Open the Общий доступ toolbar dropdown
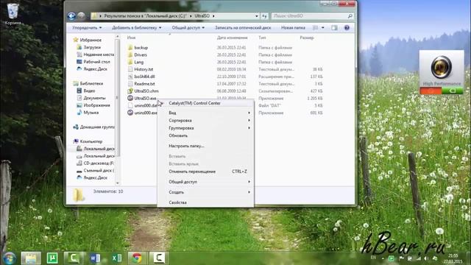The width and height of the screenshot is (471, 265). click(188, 28)
